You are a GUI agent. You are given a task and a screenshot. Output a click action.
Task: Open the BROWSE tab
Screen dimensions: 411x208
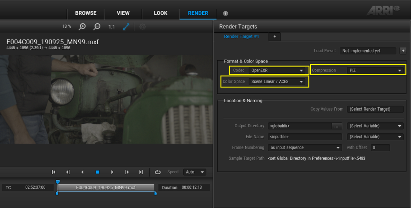(86, 13)
